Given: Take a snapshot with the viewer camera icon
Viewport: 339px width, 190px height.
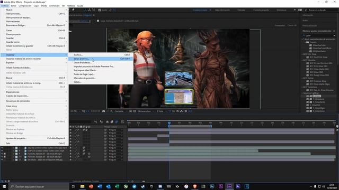Looking at the screenshot, I should click(104, 111).
